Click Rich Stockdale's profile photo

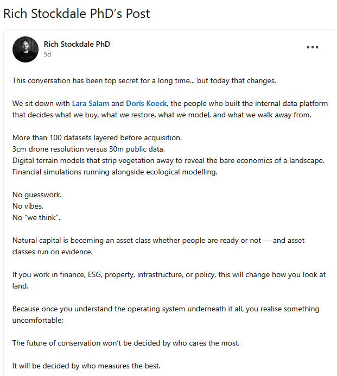[x=26, y=49]
